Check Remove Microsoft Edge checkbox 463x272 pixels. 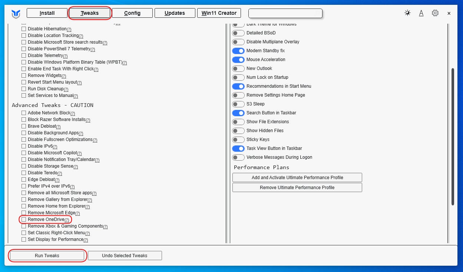coord(24,213)
